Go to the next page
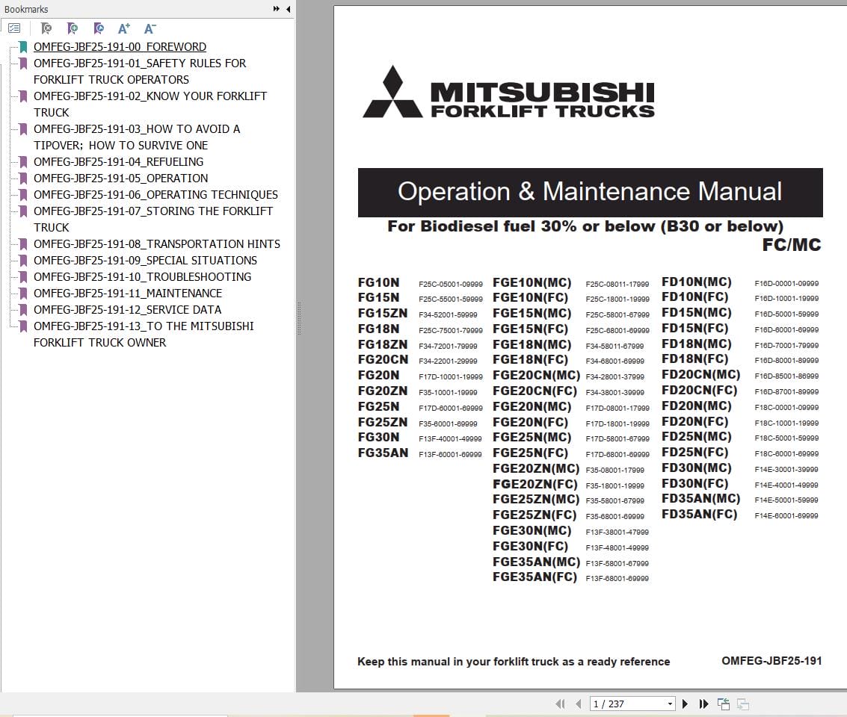 [685, 704]
